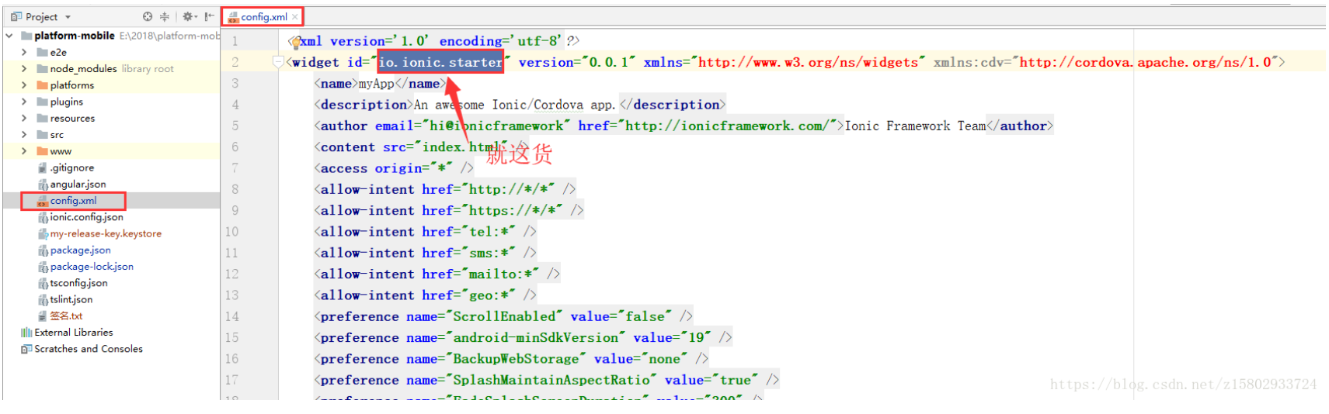The image size is (1329, 414).
Task: Click the External Libraries icon
Action: coord(26,333)
